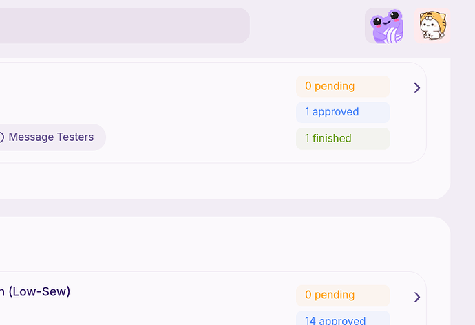
Task: Open the "14 approved" badge
Action: (343, 320)
